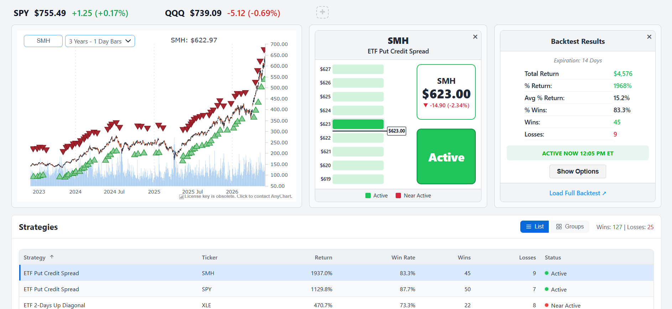Open the Load Full Backtest link
672x309 pixels.
coord(575,193)
